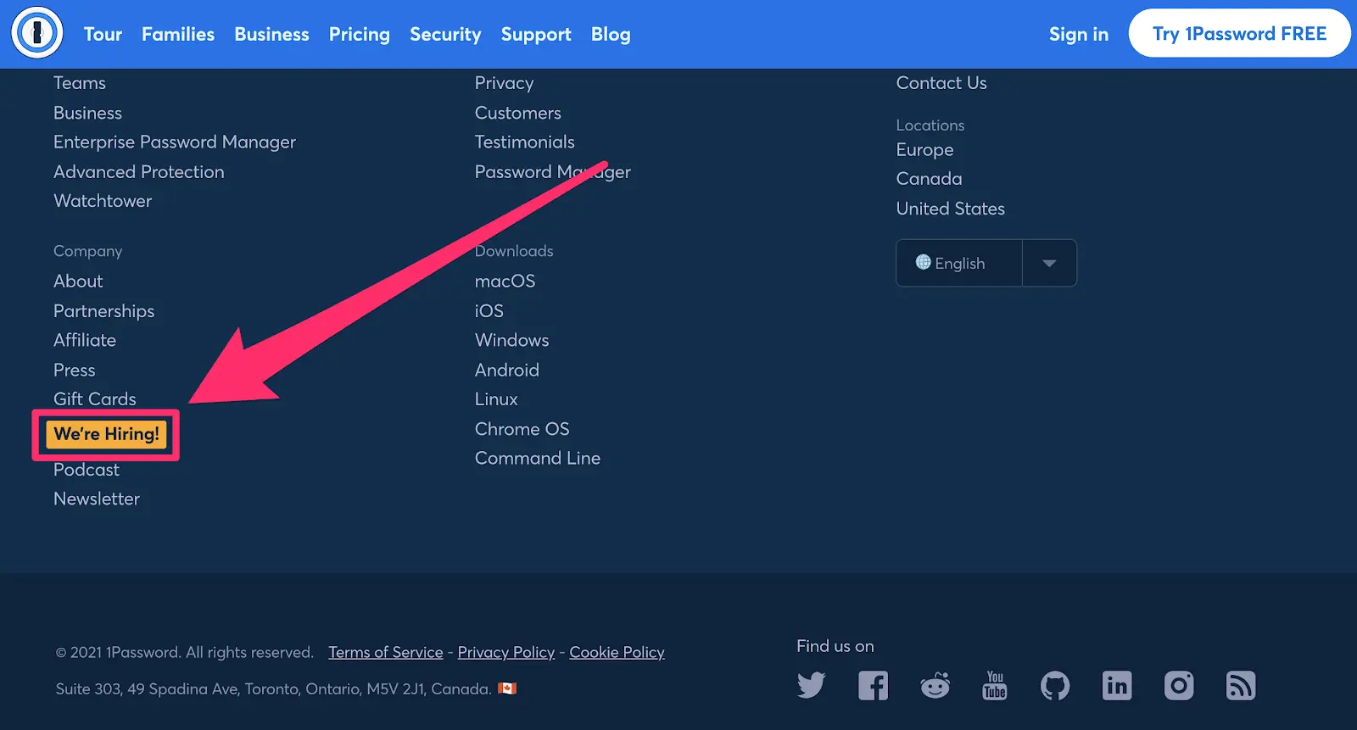This screenshot has height=730, width=1357.
Task: Click the 1Password logo icon
Action: point(37,33)
